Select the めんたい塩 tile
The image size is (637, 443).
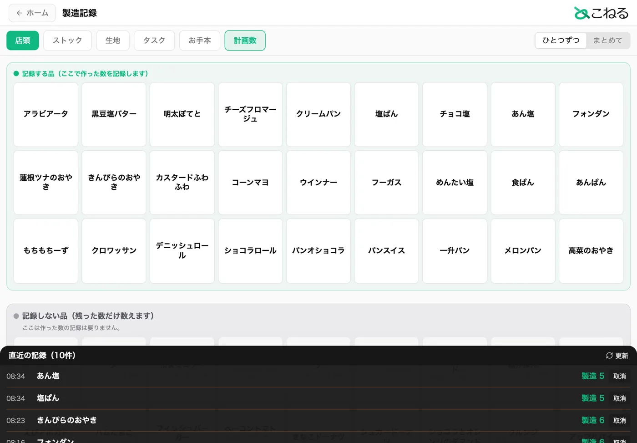(x=455, y=183)
